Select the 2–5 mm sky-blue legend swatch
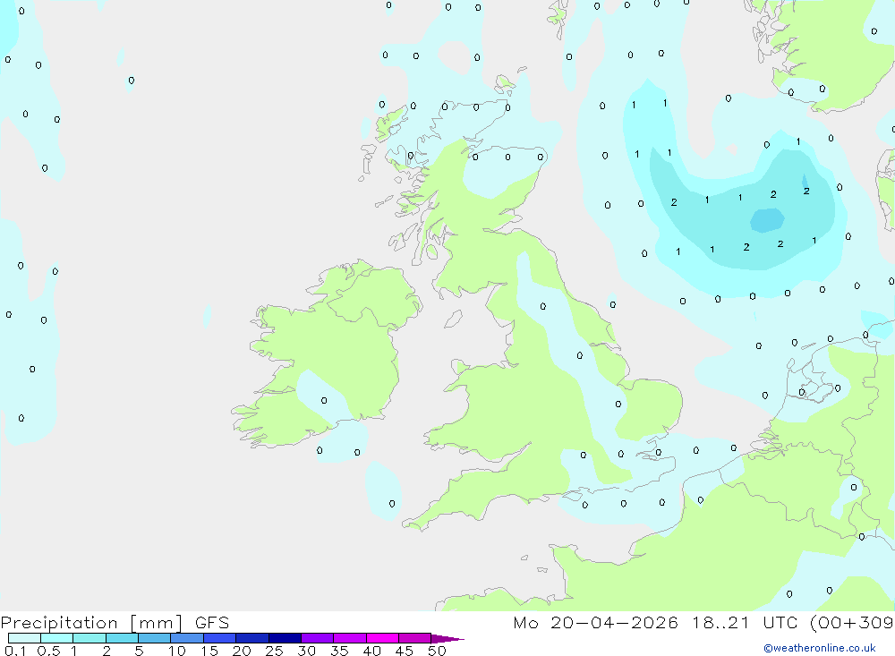Image resolution: width=895 pixels, height=656 pixels. (122, 638)
